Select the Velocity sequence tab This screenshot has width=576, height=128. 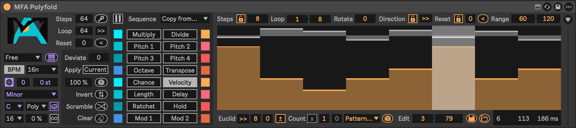(x=180, y=82)
